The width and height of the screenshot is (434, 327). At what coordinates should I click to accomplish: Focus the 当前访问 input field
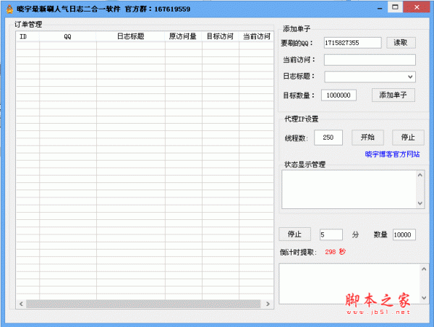point(370,60)
